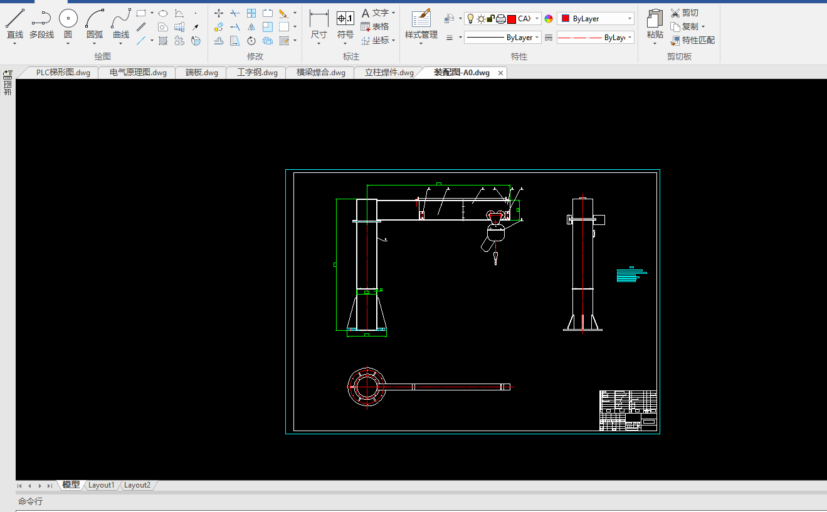Click the 粘贴 paste icon
Viewport: 827px width, 512px height.
655,24
